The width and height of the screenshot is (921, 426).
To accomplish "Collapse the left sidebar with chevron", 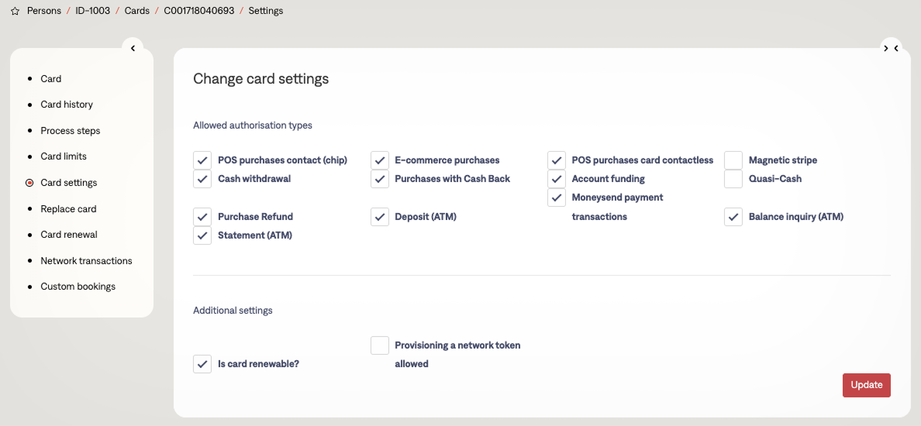I will click(x=133, y=48).
